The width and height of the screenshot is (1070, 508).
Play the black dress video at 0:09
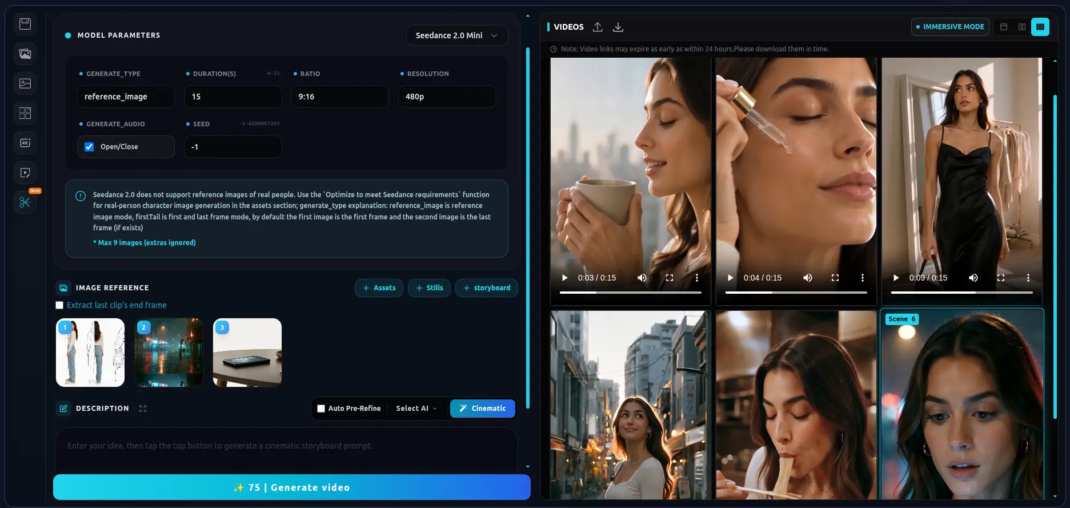click(x=896, y=278)
